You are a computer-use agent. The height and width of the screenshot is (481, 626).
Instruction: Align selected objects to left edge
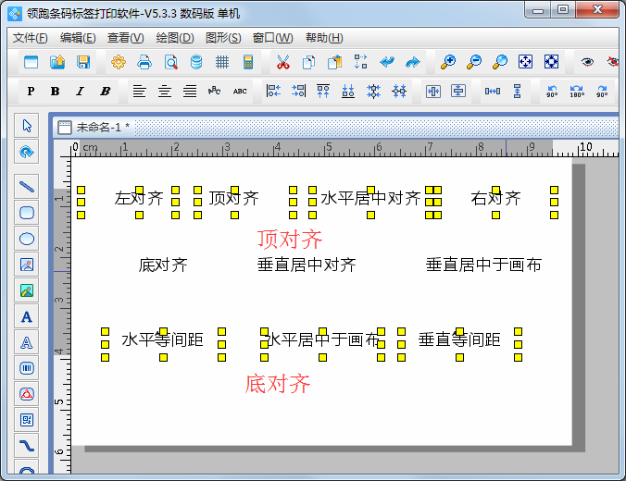click(x=273, y=92)
